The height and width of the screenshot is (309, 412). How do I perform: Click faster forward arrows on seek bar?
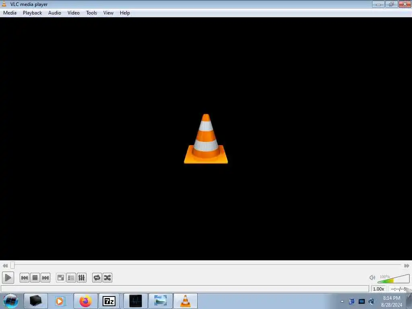(x=406, y=266)
